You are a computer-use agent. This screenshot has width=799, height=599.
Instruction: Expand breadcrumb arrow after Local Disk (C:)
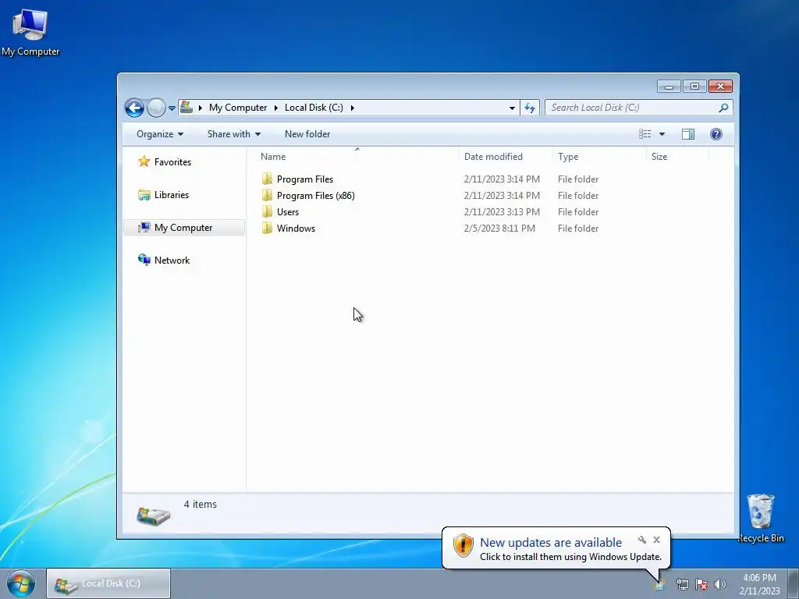pyautogui.click(x=352, y=108)
